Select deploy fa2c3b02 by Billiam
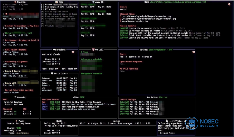Screen dimensions: 234x137 pos(139,102)
